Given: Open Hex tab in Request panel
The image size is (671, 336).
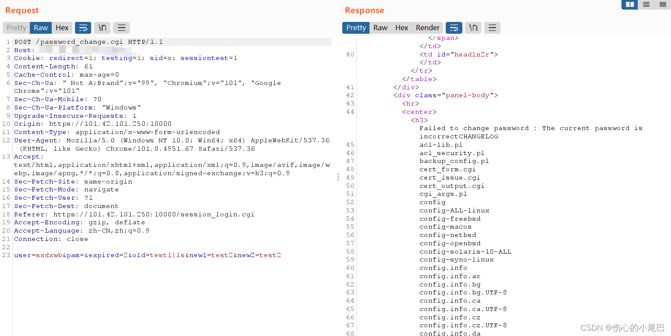Looking at the screenshot, I should pos(62,28).
